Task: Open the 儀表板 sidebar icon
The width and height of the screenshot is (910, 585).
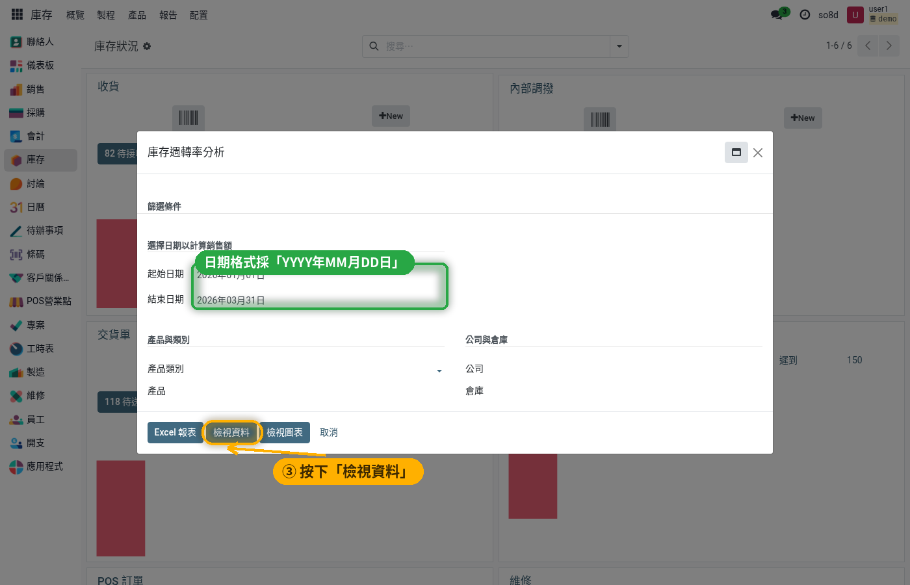Action: (16, 66)
